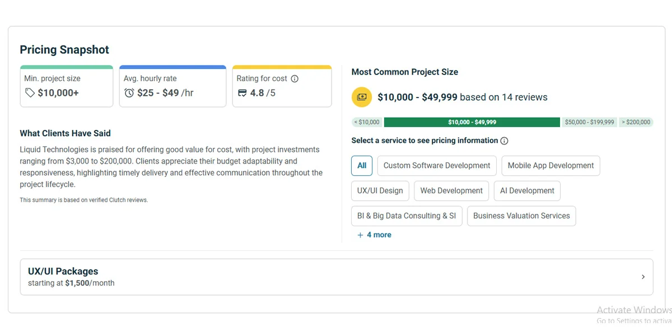Click the credit card icon beside 4.8 rating
Screen dimensions: 672x336
[242, 93]
